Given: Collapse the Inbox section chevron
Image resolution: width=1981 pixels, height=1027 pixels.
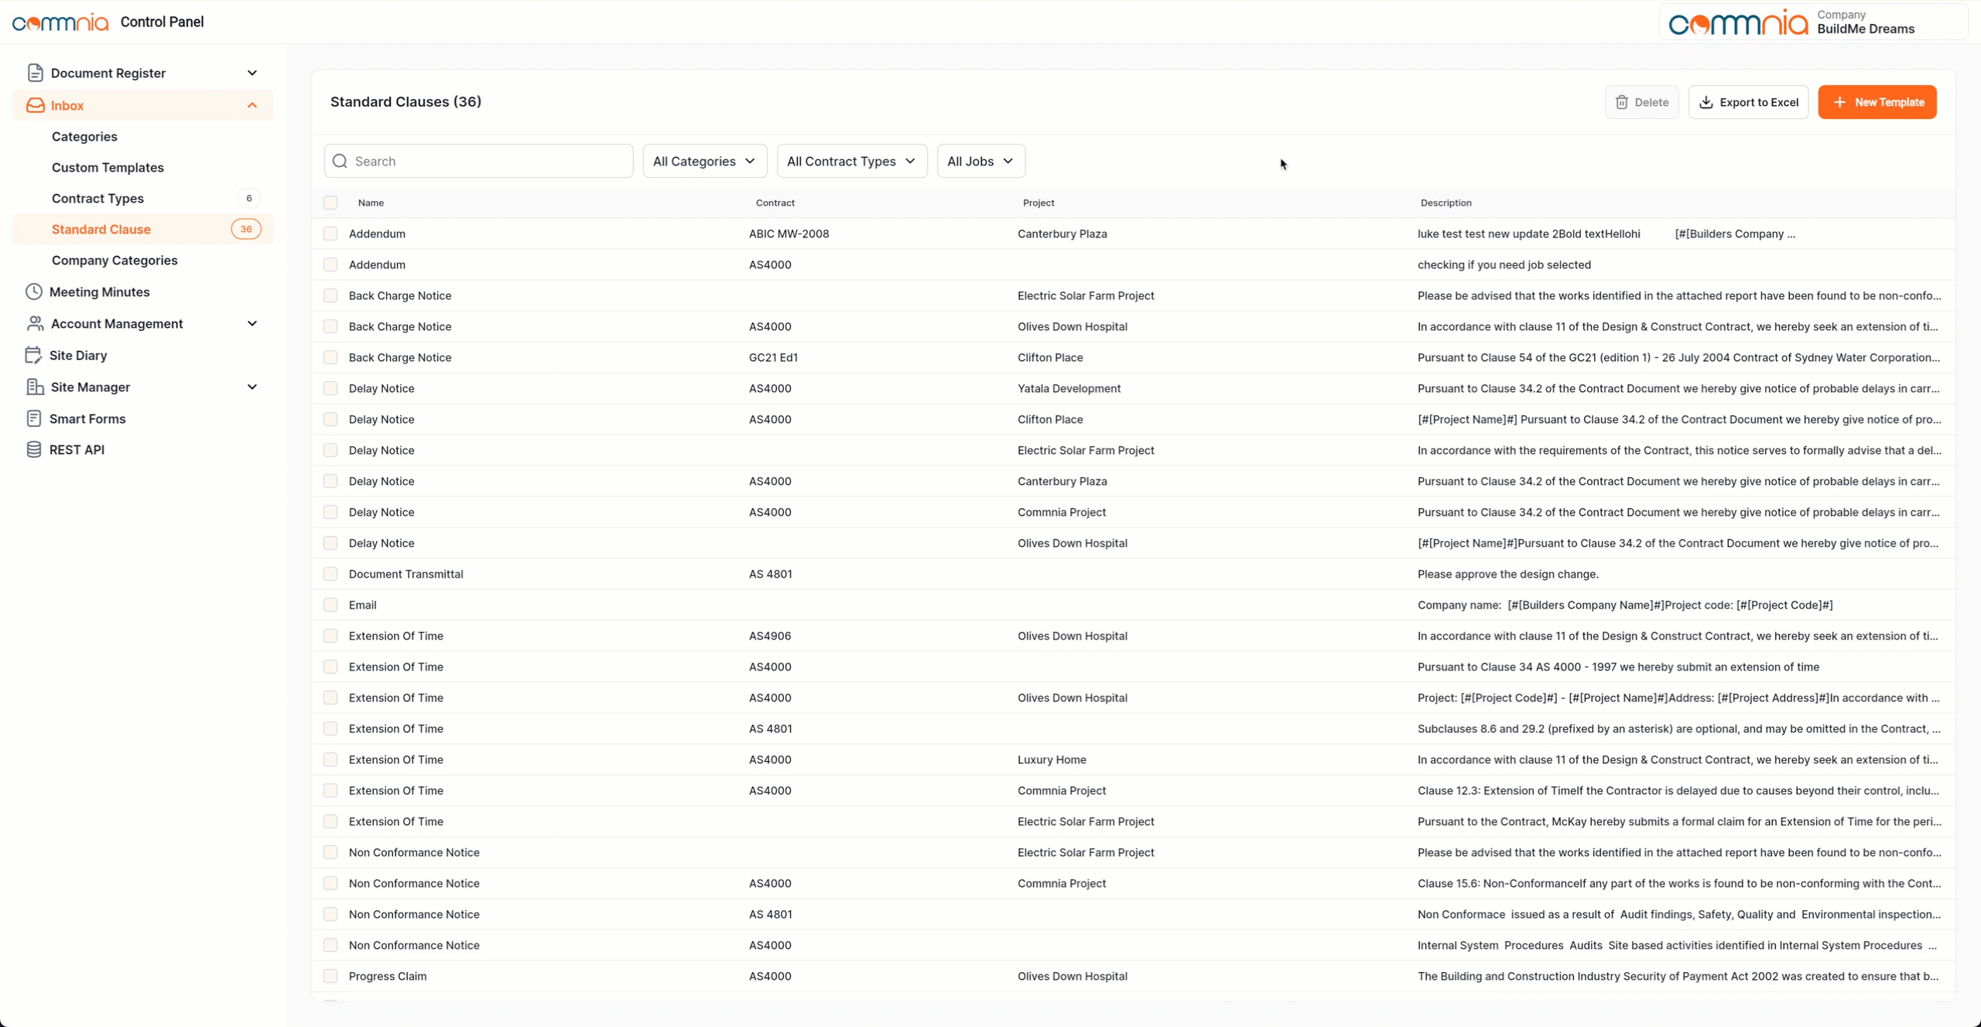Looking at the screenshot, I should (x=252, y=105).
